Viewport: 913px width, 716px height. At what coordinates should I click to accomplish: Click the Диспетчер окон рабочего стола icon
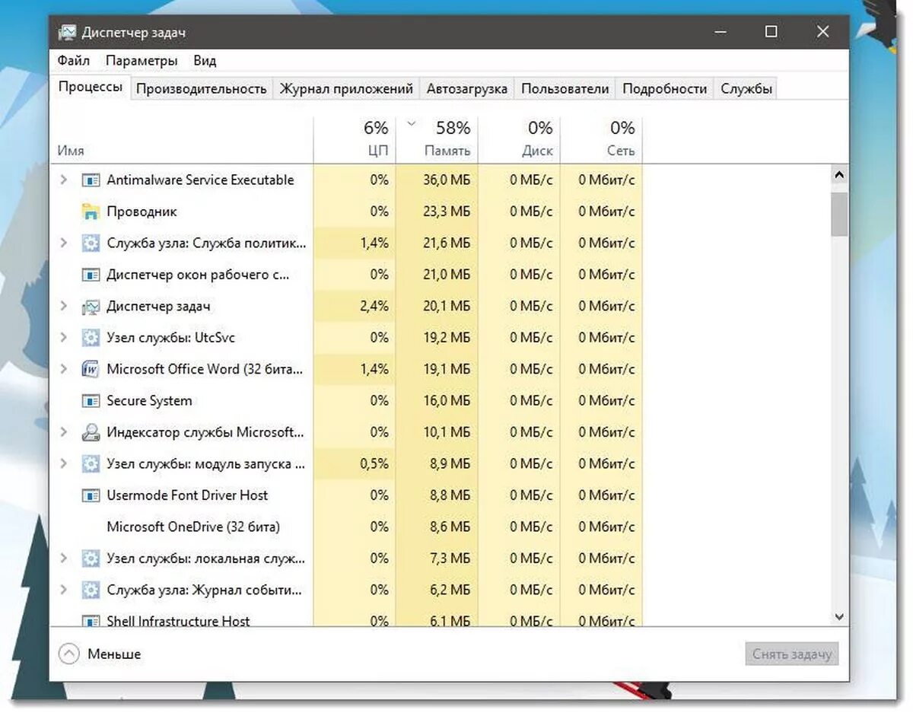91,275
